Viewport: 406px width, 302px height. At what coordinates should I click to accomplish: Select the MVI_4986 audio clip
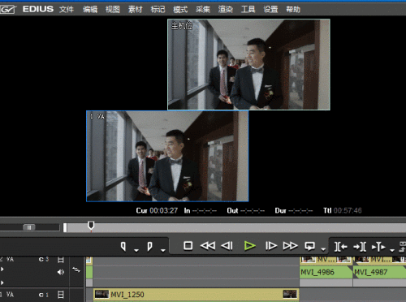click(326, 272)
